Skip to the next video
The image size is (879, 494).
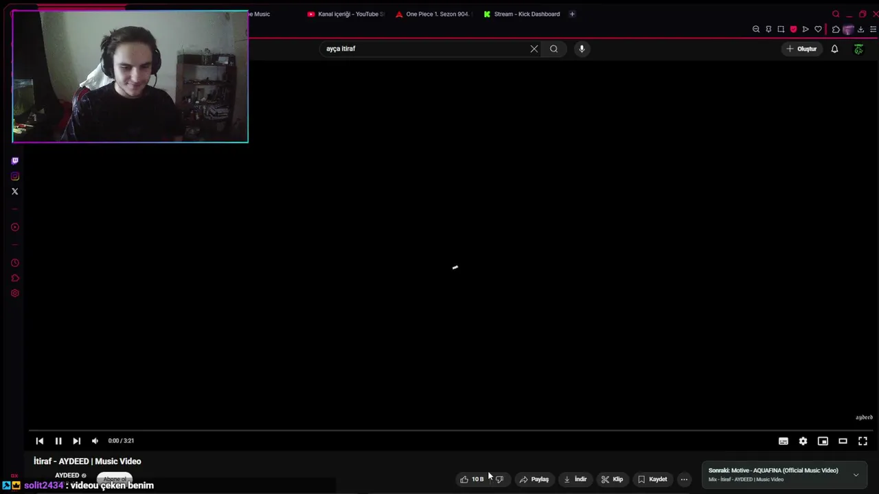point(77,441)
